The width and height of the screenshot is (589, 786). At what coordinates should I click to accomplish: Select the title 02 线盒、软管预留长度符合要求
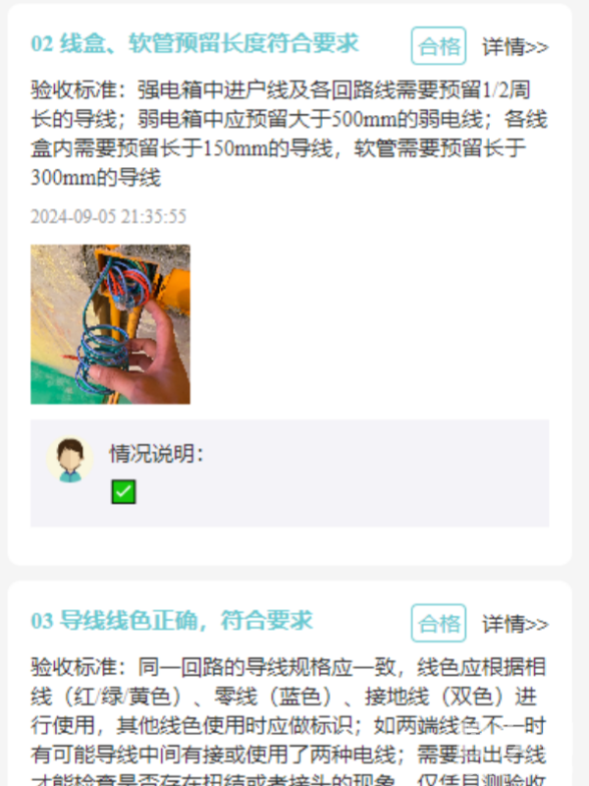click(194, 43)
